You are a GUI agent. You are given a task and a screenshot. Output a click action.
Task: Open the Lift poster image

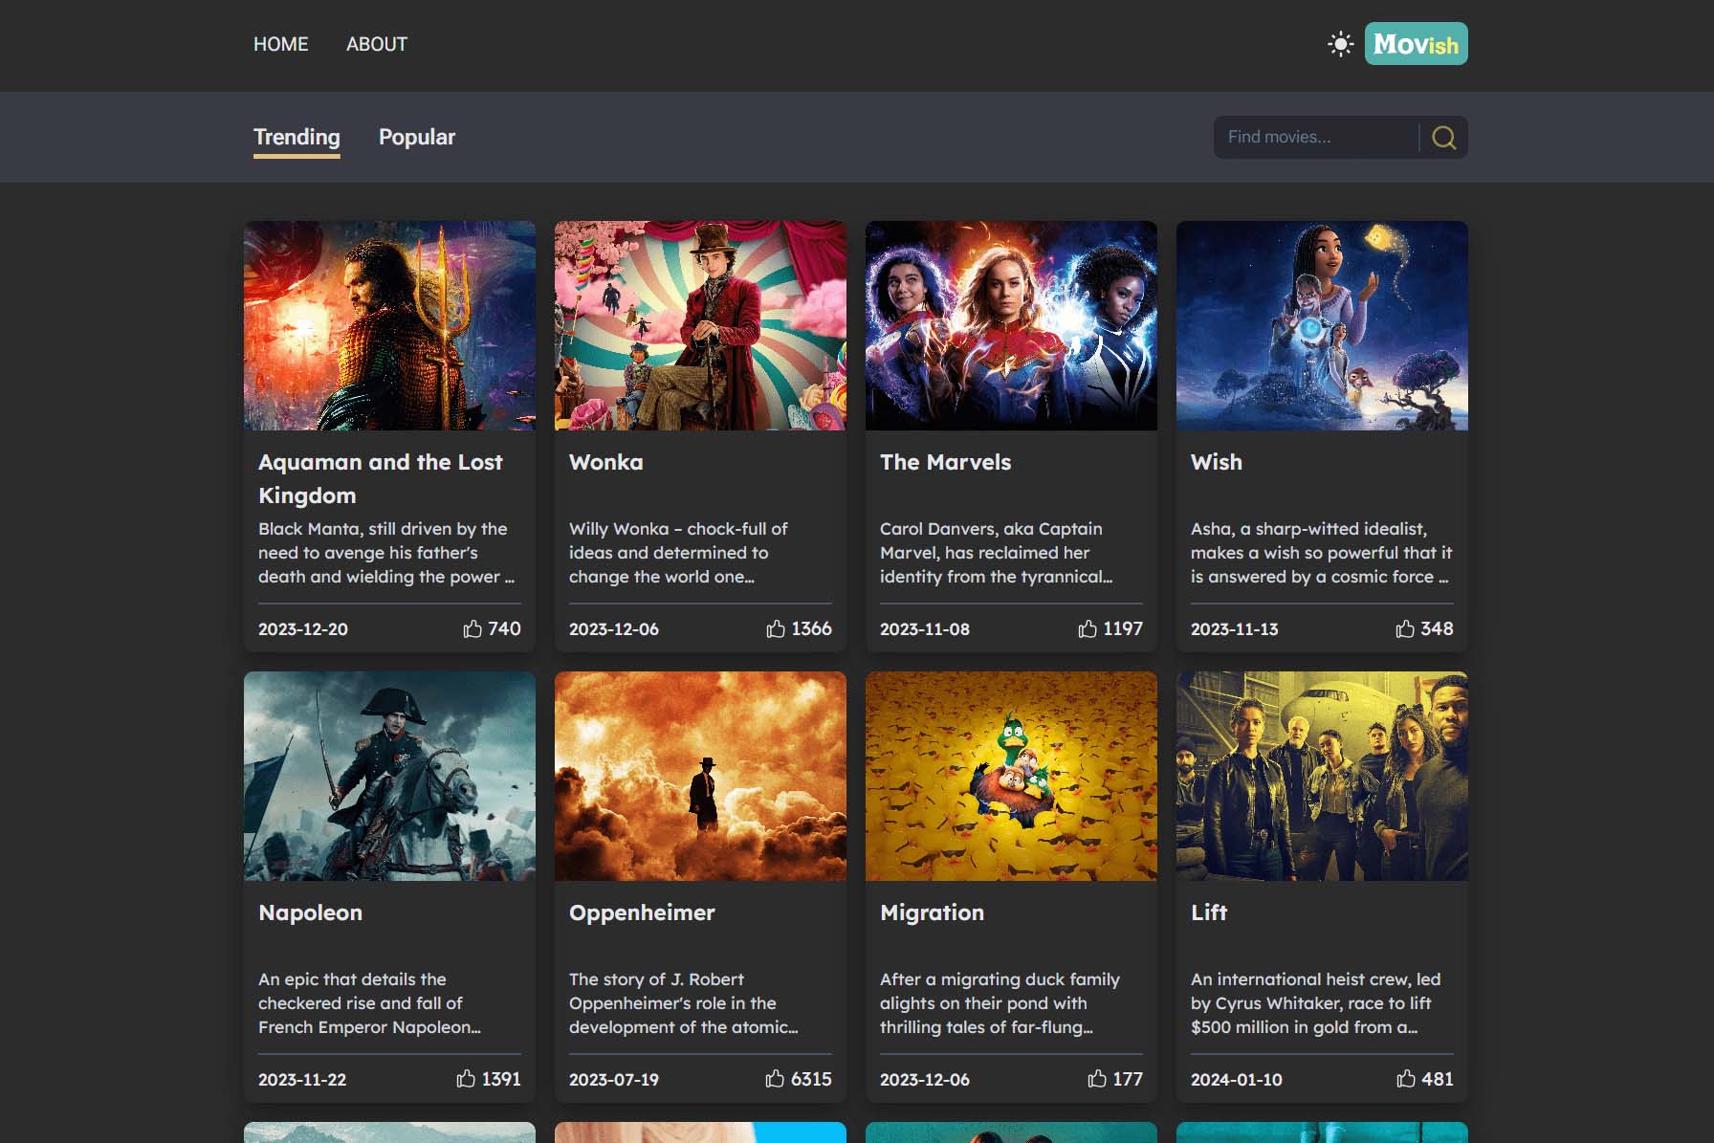(x=1322, y=776)
